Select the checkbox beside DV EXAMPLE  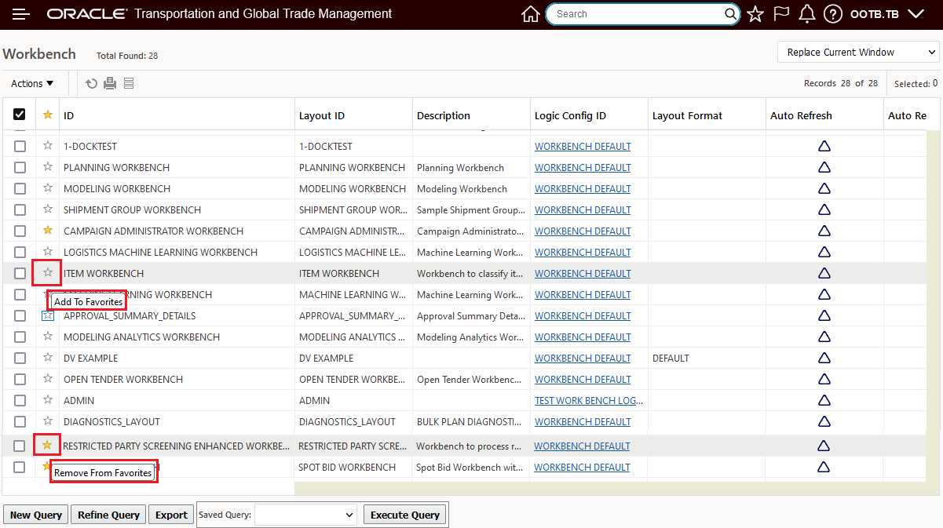click(19, 358)
